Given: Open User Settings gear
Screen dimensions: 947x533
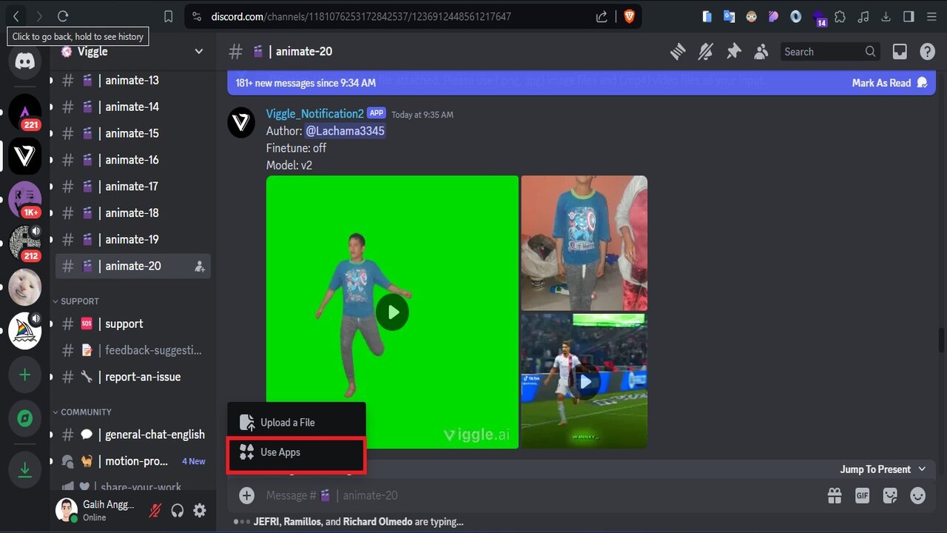Looking at the screenshot, I should [200, 510].
